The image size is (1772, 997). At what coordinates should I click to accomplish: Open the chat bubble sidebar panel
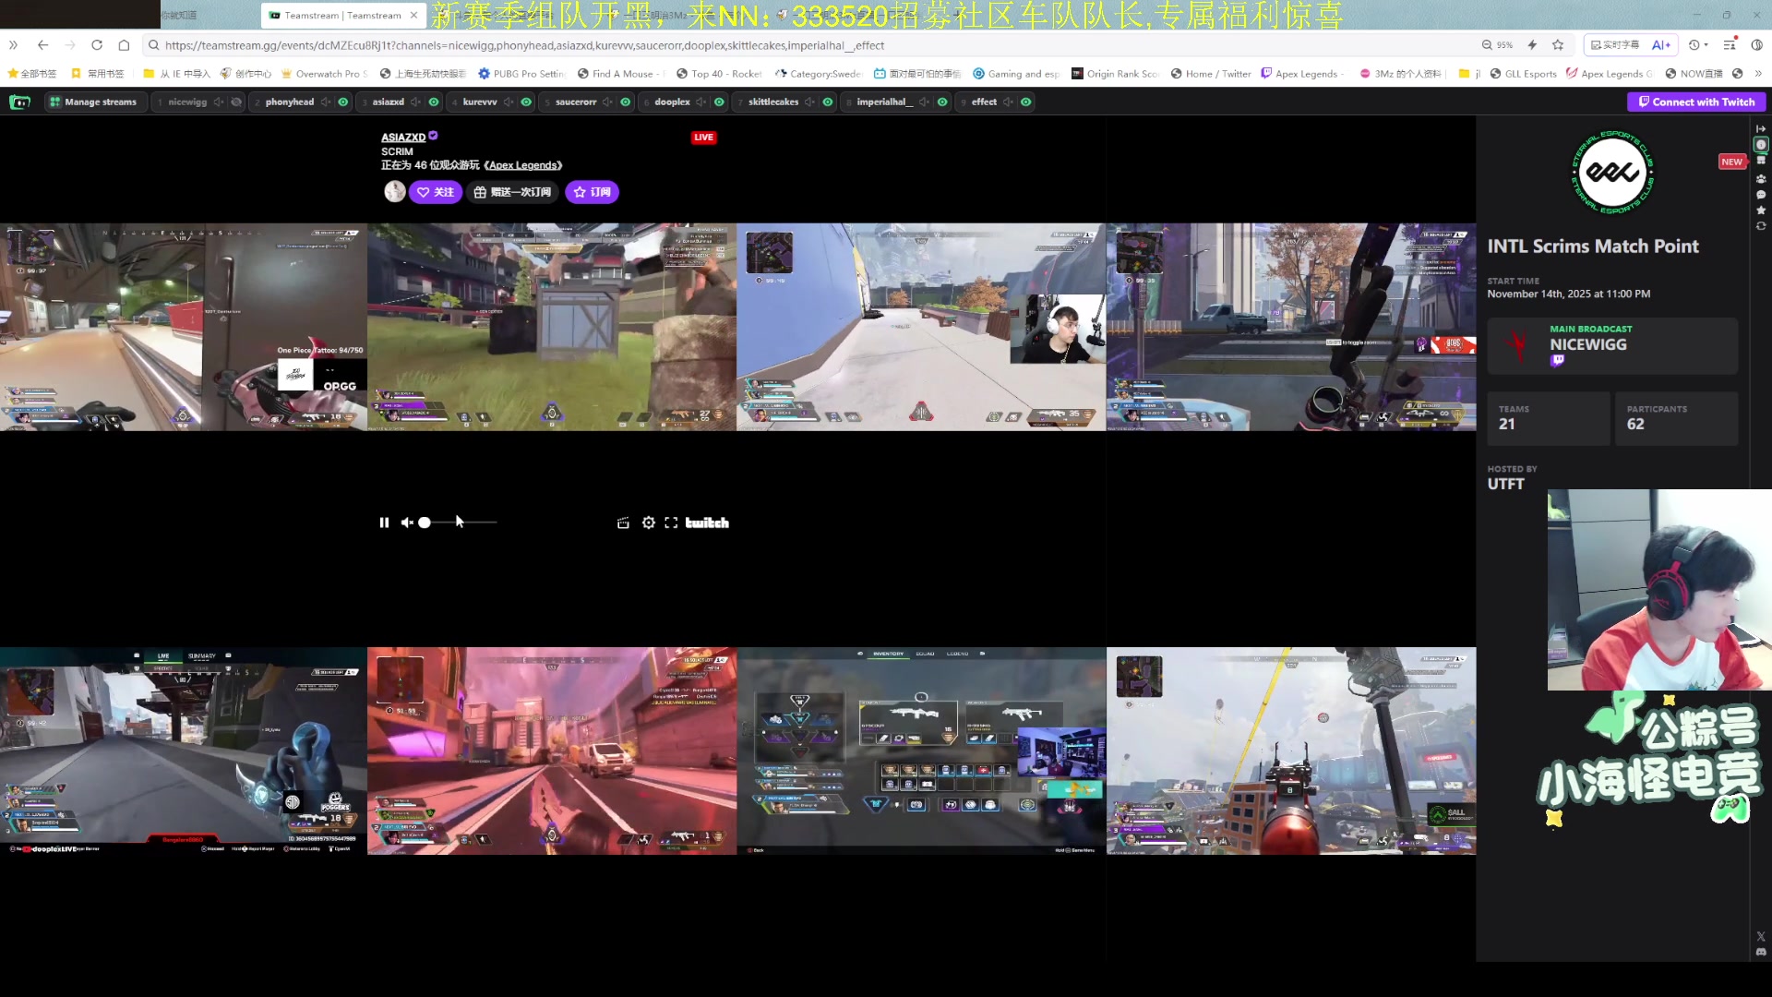[1760, 195]
